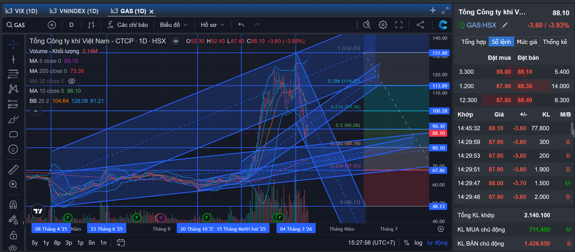Open the D interval selector
The width and height of the screenshot is (575, 252).
[71, 25]
